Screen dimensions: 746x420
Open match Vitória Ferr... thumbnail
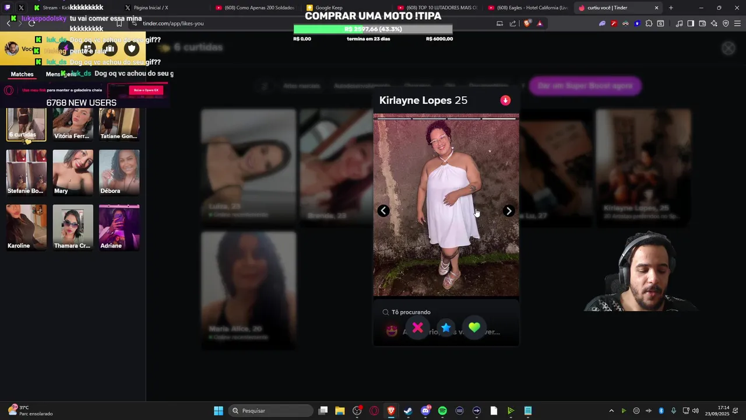point(73,124)
